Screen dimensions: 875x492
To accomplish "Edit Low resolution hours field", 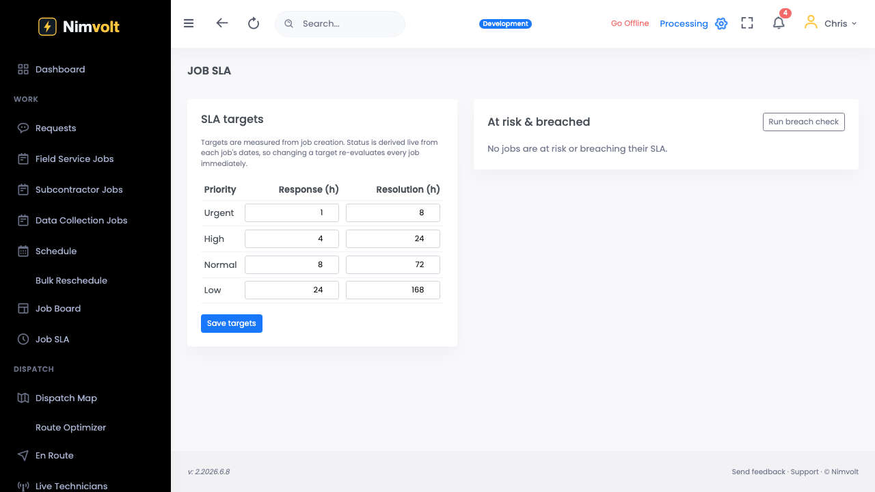I will click(393, 290).
